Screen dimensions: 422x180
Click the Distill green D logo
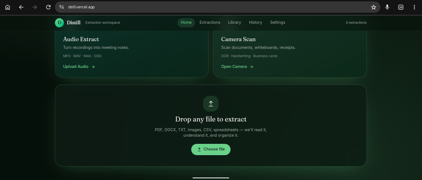point(59,23)
